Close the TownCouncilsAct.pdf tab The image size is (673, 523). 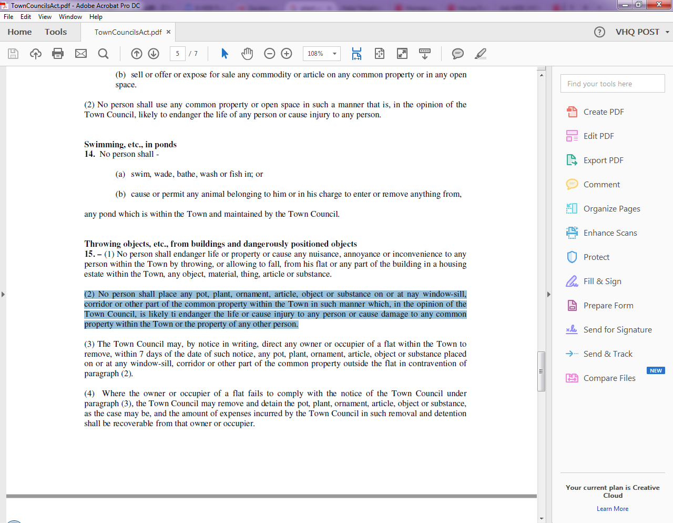point(169,32)
